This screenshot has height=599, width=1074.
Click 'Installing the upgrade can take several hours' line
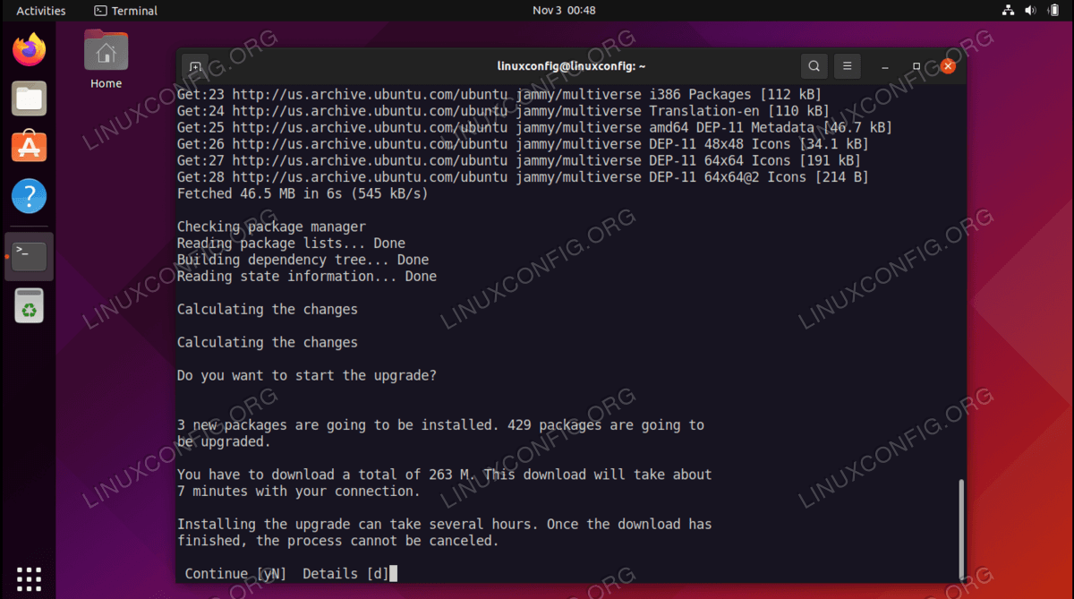(x=445, y=524)
